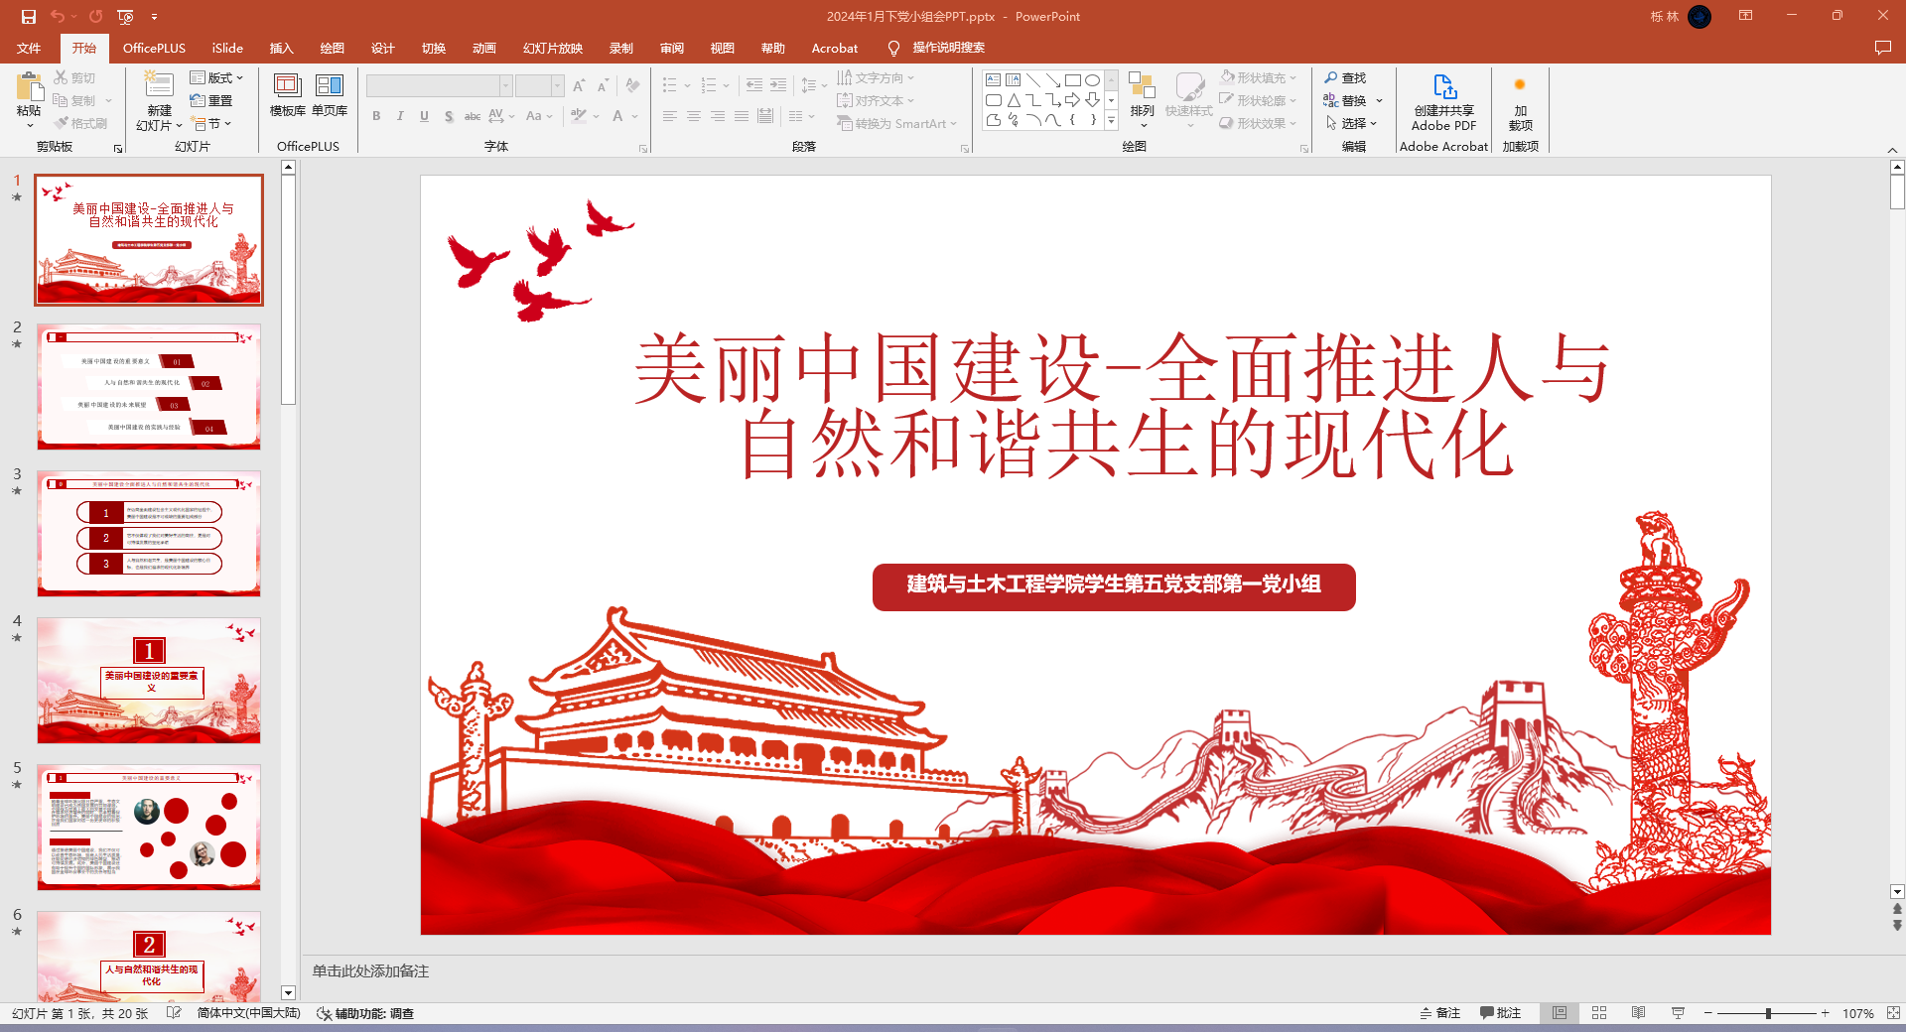Switch to Normal view in status bar
Image resolution: width=1906 pixels, height=1032 pixels.
[1560, 1013]
